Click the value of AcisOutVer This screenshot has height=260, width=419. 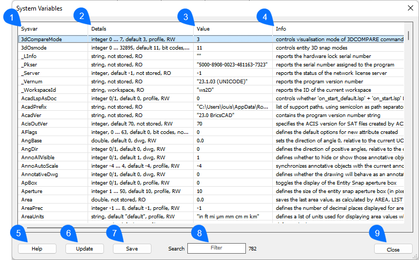pyautogui.click(x=199, y=124)
